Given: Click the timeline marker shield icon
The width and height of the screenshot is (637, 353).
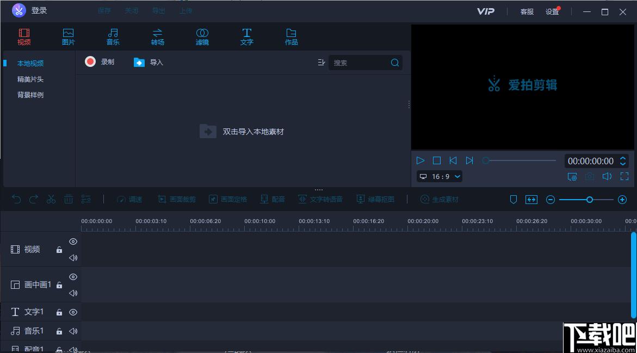Looking at the screenshot, I should tap(514, 200).
